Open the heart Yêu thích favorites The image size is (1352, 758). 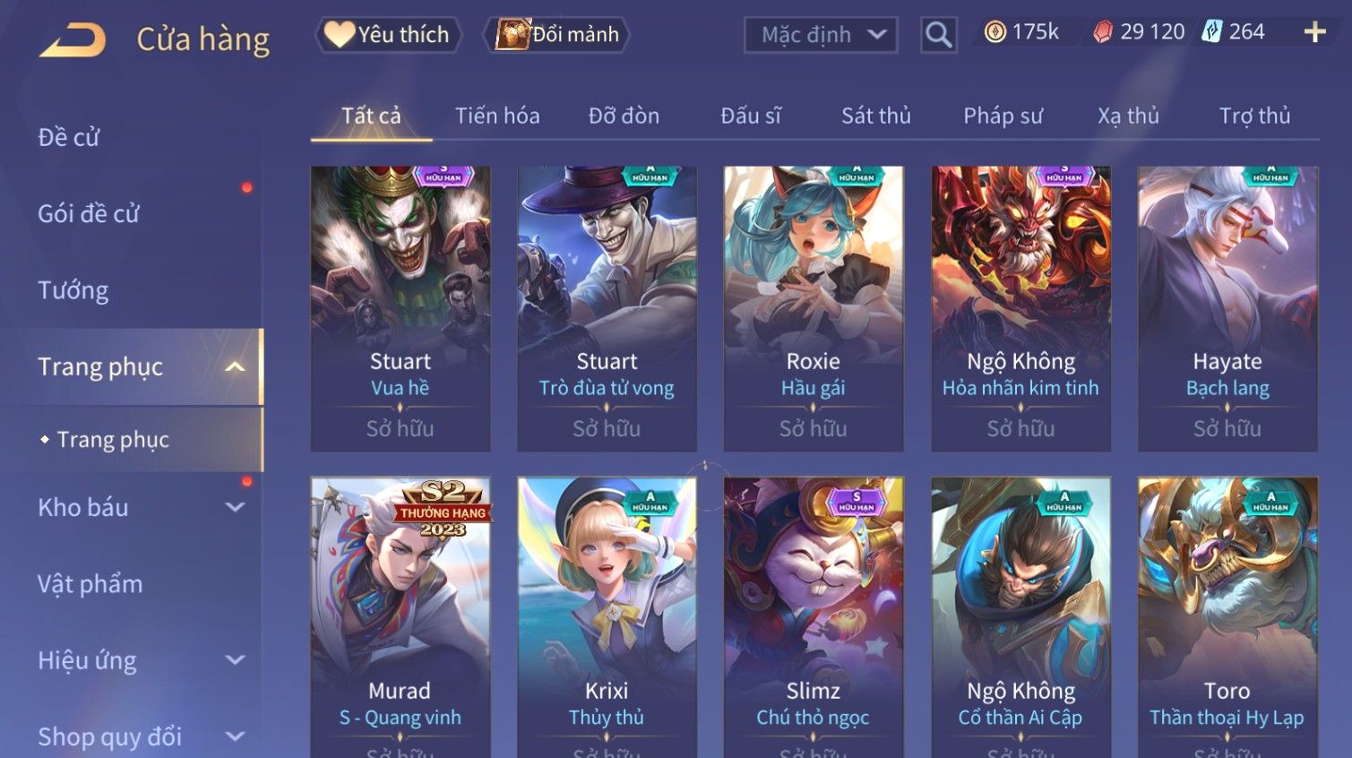click(339, 34)
